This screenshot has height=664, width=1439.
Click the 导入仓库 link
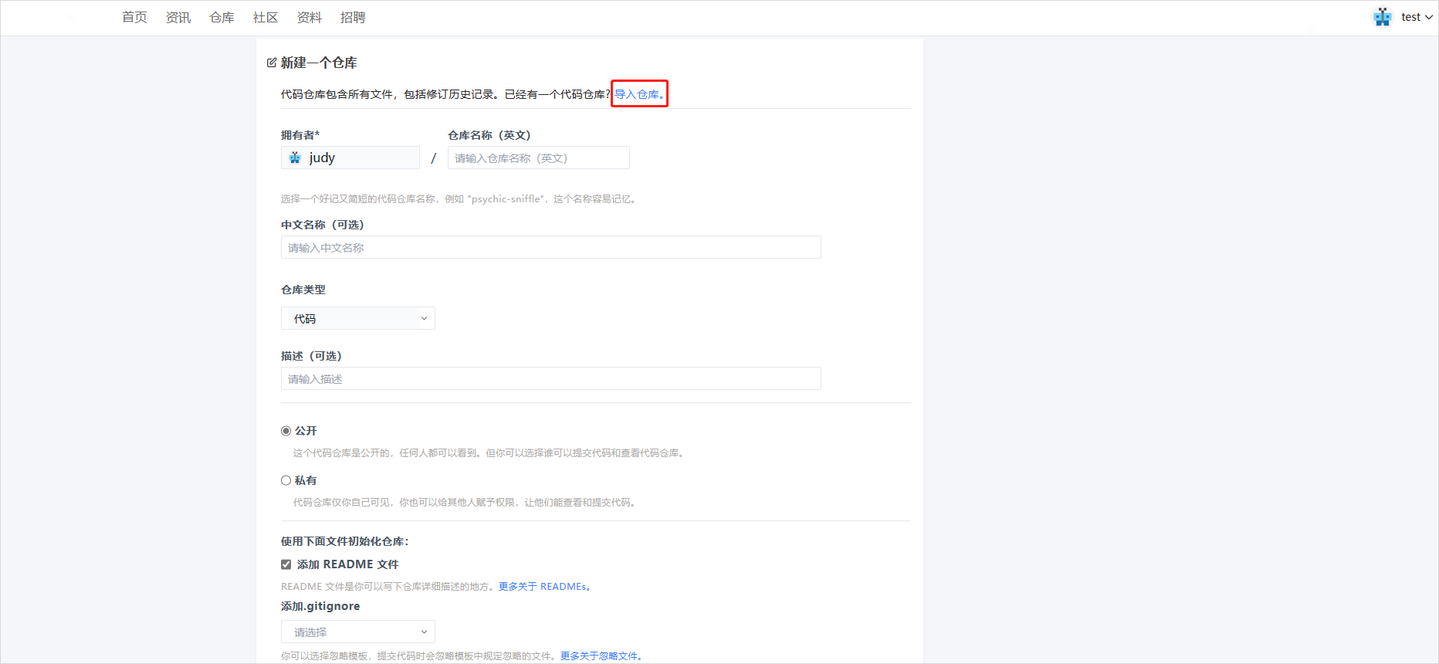click(x=638, y=94)
